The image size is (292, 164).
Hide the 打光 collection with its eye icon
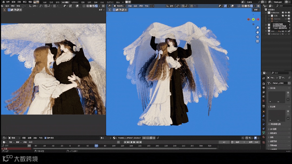coord(286,16)
